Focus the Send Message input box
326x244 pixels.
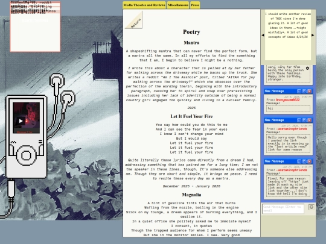283,208
